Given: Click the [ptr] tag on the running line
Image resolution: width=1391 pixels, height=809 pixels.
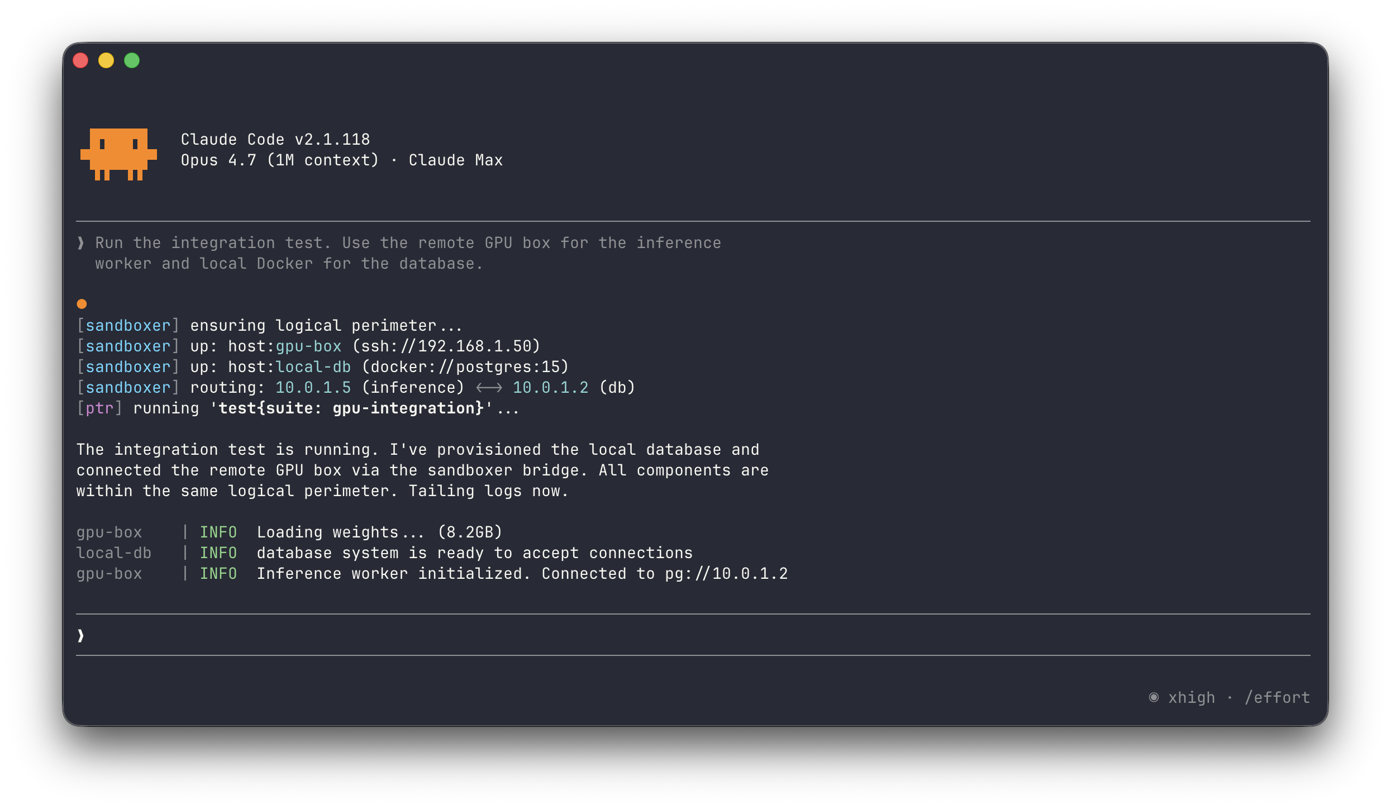Looking at the screenshot, I should click(x=100, y=408).
